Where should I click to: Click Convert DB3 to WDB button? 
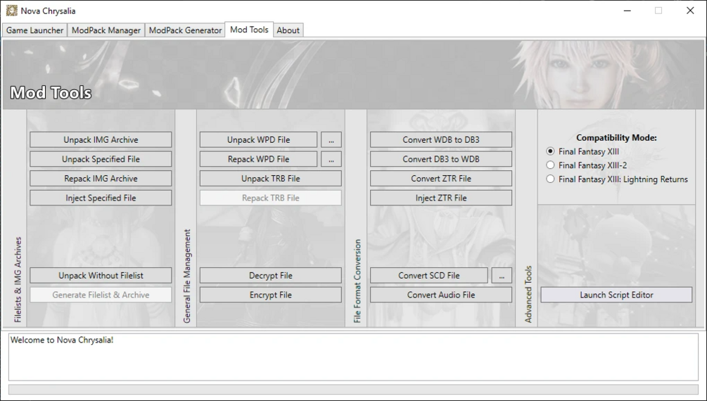pyautogui.click(x=441, y=159)
